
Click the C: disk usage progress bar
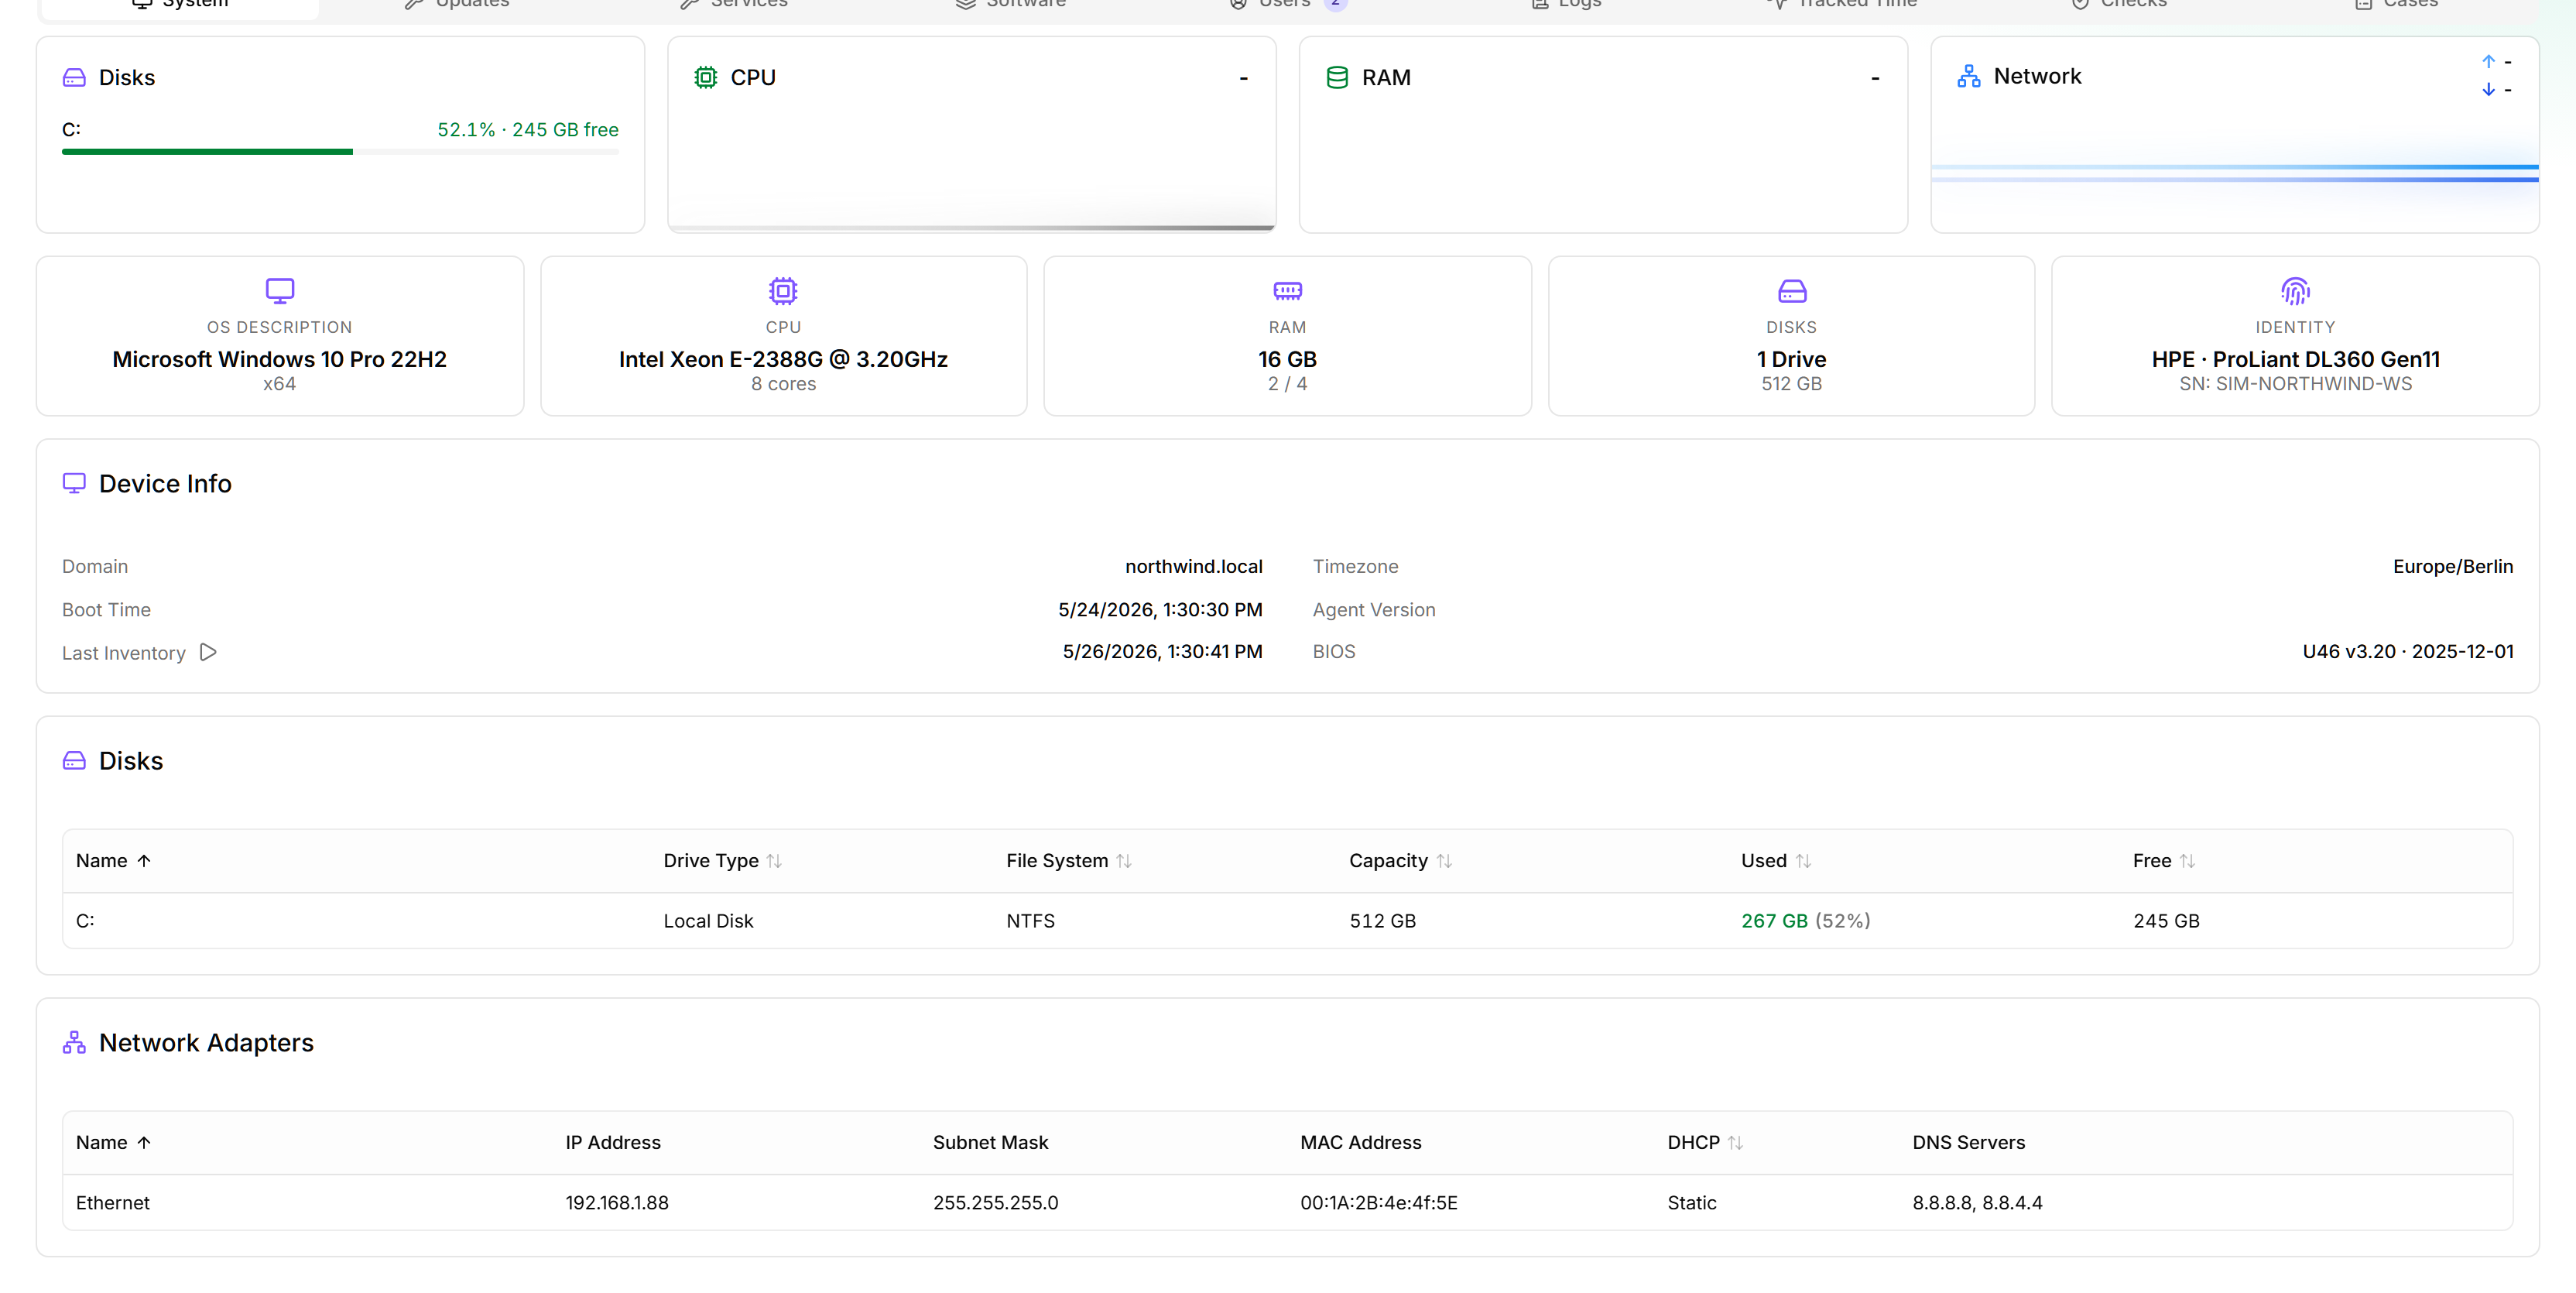click(x=340, y=152)
